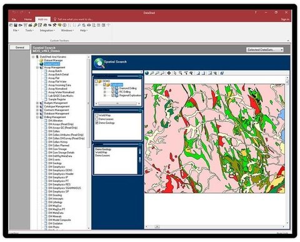Expand the Budgets Management tree node
Image resolution: width=300 pixels, height=242 pixels.
[37, 103]
